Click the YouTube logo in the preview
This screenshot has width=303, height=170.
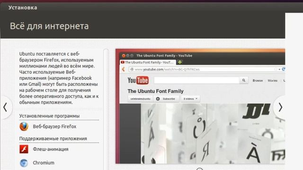pyautogui.click(x=138, y=80)
